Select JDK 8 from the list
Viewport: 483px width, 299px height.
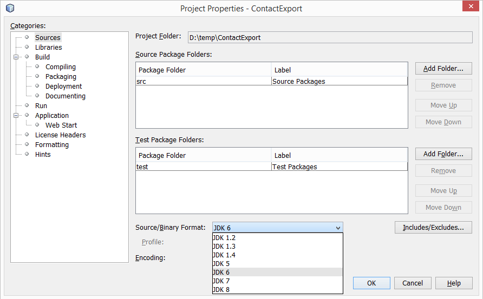222,289
